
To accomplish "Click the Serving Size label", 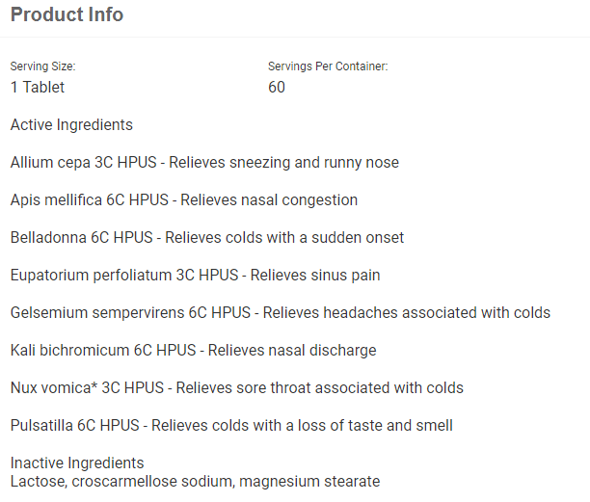I will pos(42,66).
